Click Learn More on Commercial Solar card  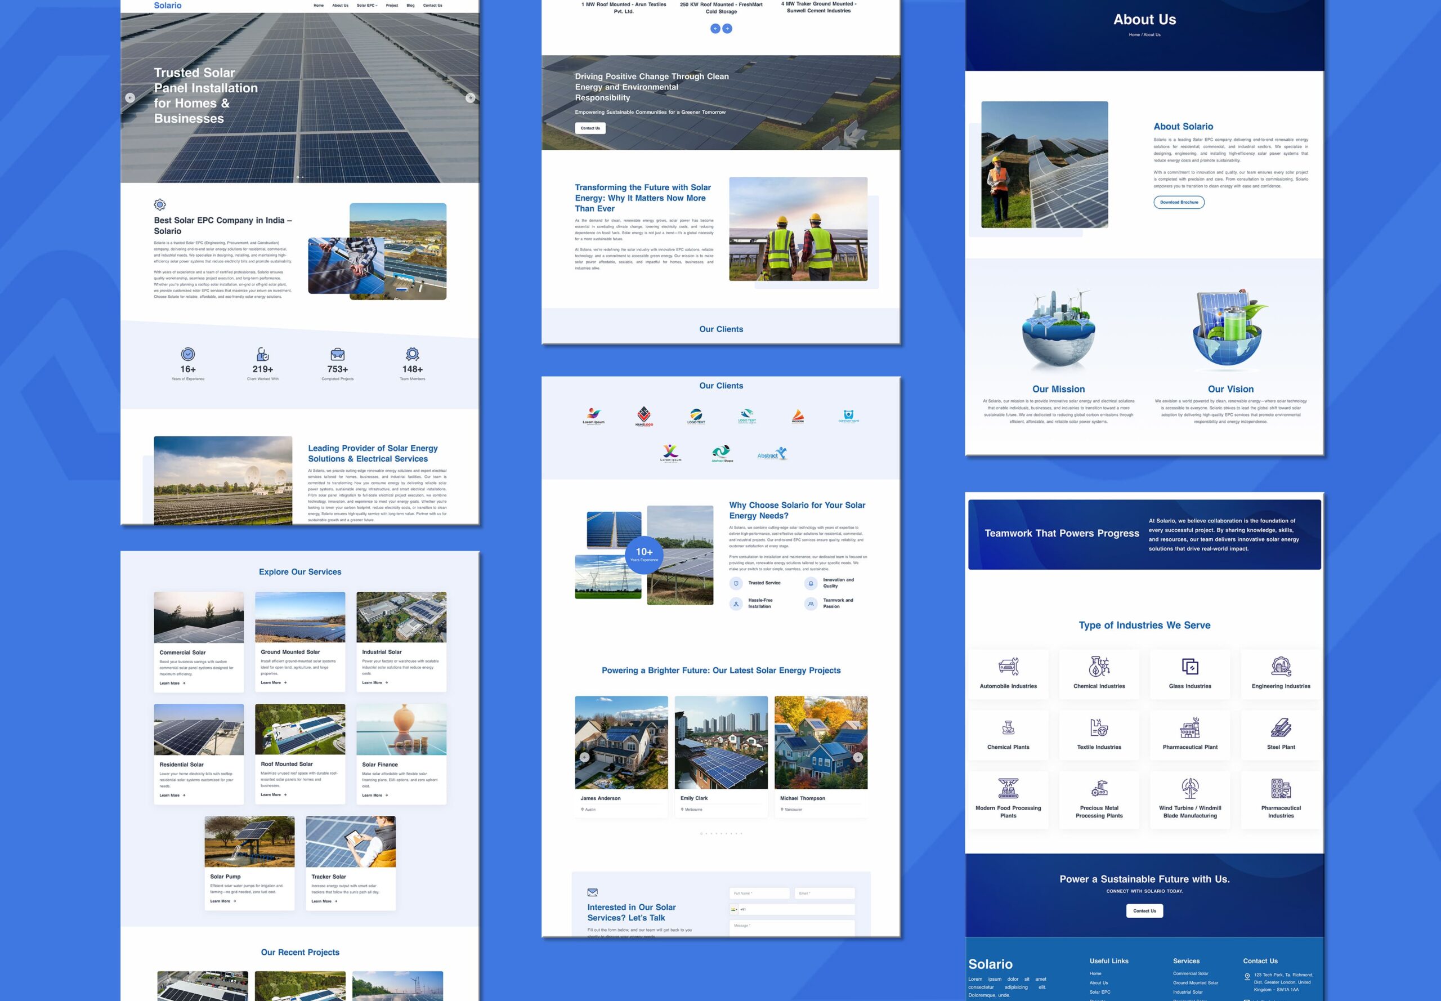pyautogui.click(x=172, y=683)
